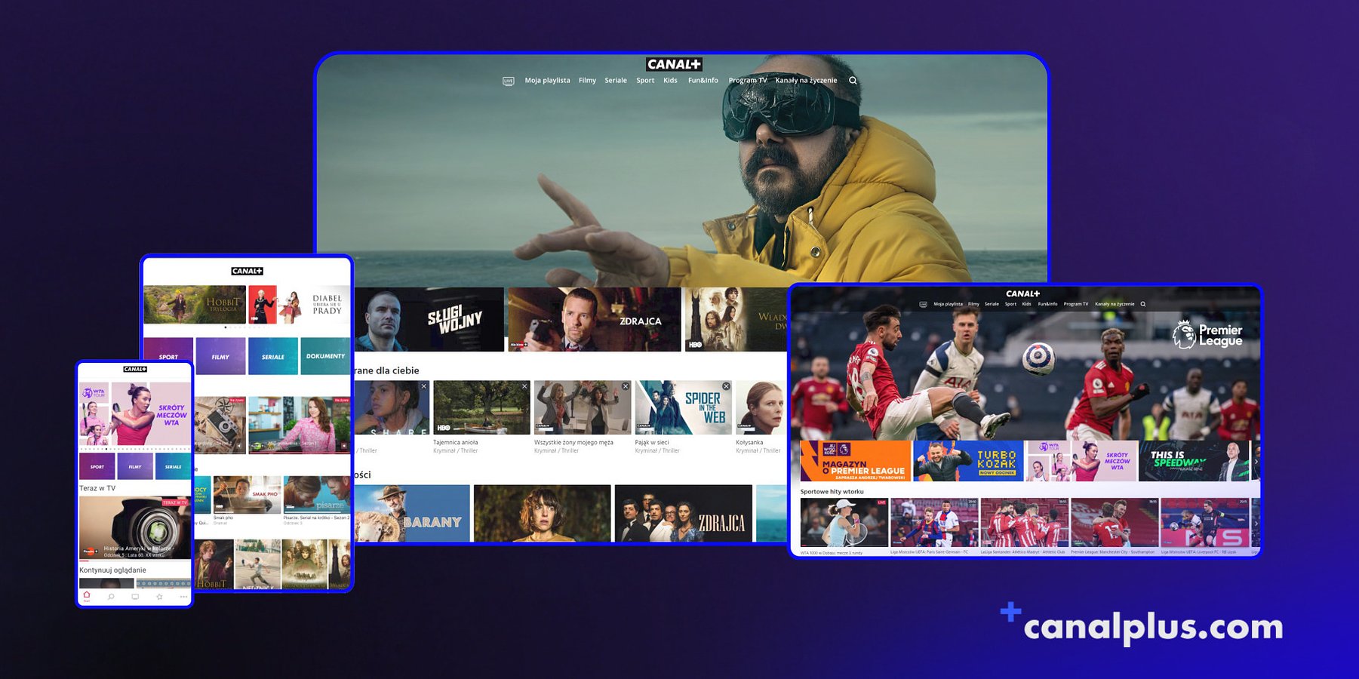The image size is (1359, 679).
Task: Open Moja playlista in the large screen menu
Action: [547, 81]
